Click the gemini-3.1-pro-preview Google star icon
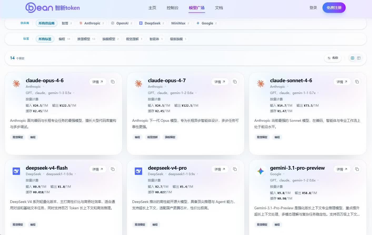This screenshot has height=235, width=372. [261, 171]
